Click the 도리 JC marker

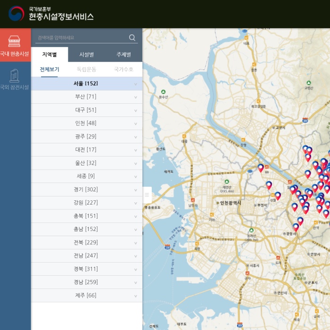[x=278, y=258]
